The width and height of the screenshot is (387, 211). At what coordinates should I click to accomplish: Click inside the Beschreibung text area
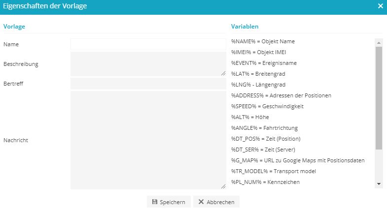click(x=148, y=64)
